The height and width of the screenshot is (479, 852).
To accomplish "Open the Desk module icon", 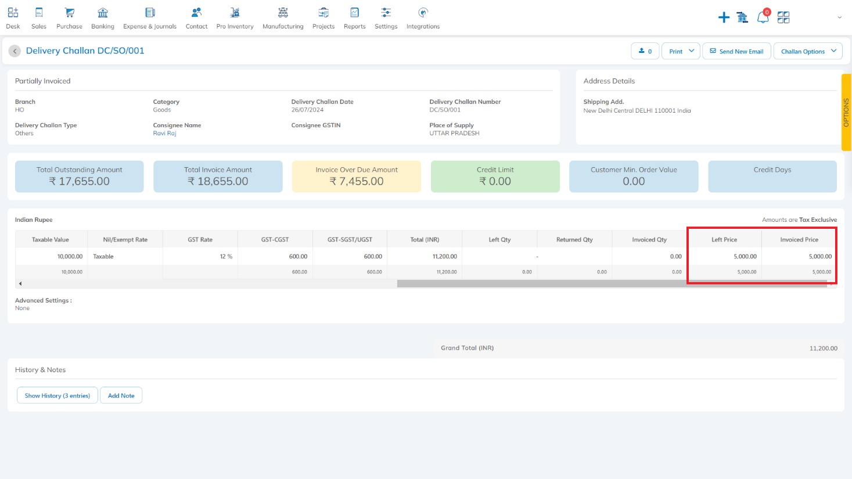I will [x=13, y=12].
